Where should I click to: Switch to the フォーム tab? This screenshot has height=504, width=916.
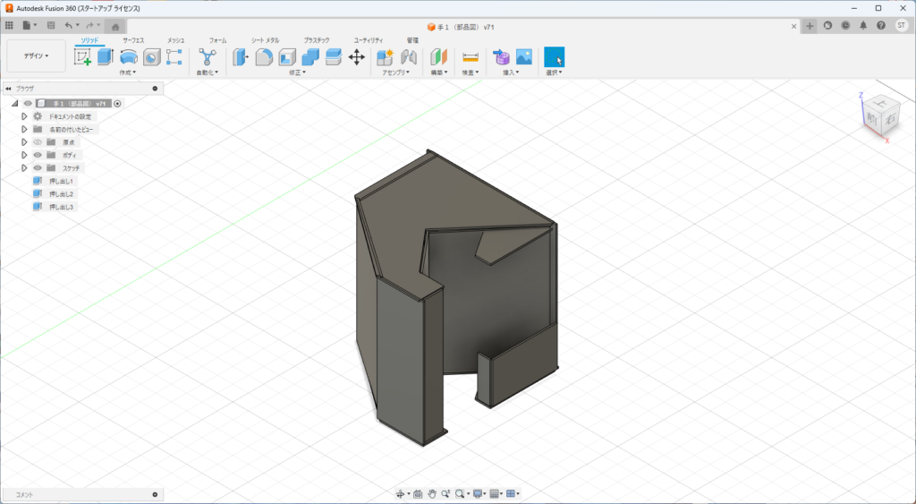point(218,40)
